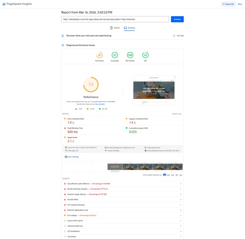Click the Accessibility score gauge 97
Image resolution: width=245 pixels, height=239 pixels.
tap(115, 55)
